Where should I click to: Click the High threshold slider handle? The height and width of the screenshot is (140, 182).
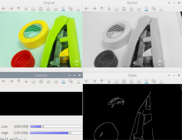pyautogui.click(x=69, y=133)
